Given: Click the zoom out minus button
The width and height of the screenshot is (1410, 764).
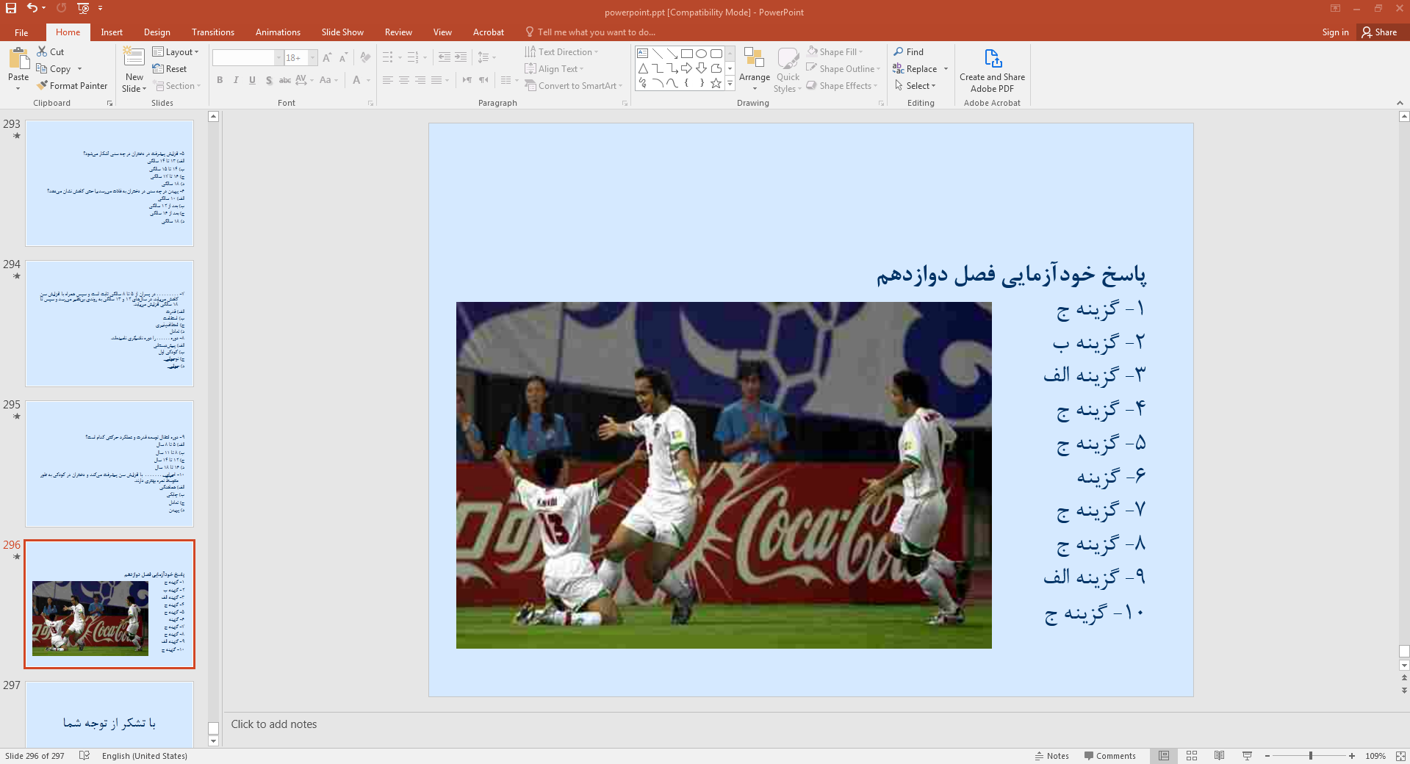Looking at the screenshot, I should click(x=1267, y=756).
